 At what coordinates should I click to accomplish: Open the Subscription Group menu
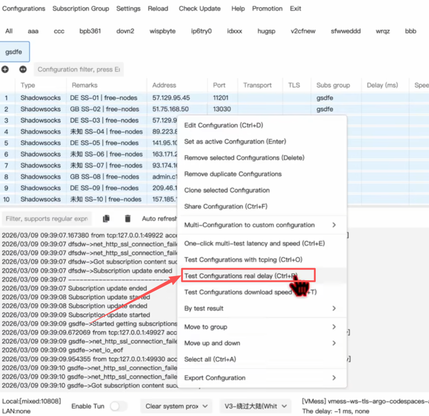(80, 8)
